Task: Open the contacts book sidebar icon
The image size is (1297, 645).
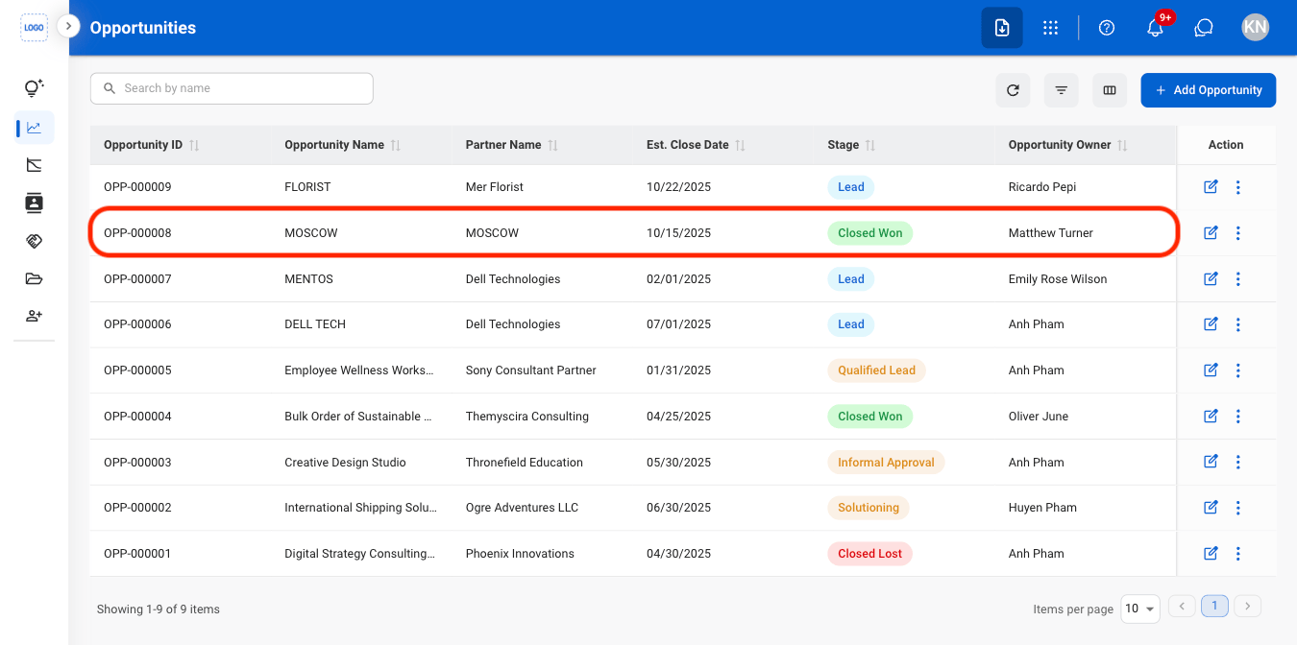Action: [x=34, y=203]
